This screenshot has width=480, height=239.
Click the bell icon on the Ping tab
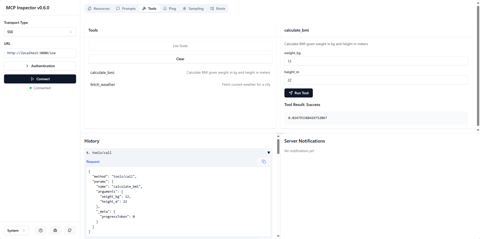[165, 8]
